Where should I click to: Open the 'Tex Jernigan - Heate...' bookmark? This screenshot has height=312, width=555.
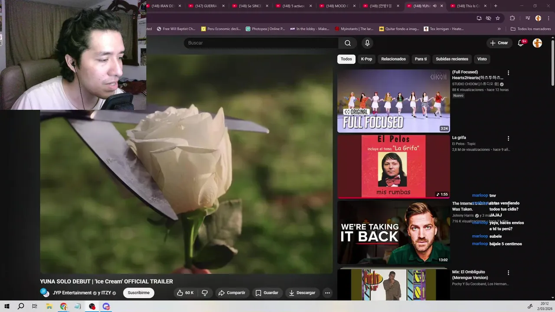pyautogui.click(x=444, y=29)
